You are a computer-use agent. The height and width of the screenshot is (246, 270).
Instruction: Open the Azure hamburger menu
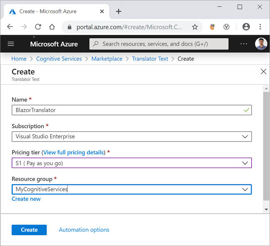pos(11,44)
